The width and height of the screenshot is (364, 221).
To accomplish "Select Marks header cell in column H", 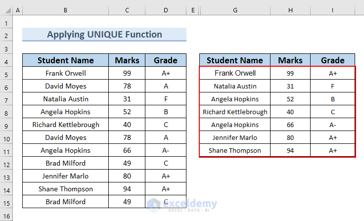I will pyautogui.click(x=290, y=60).
